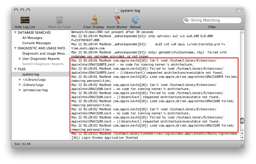The image size is (256, 164).
Task: Toggle the toolbar with the pill button
Action: point(239,10)
